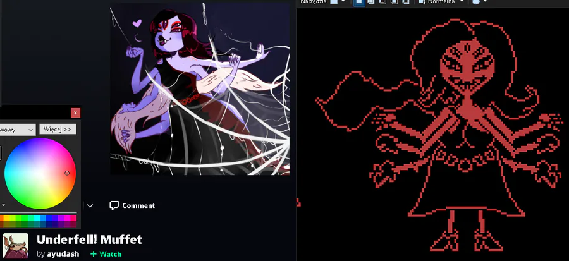The width and height of the screenshot is (569, 261).
Task: Open the ayudash artist profile link
Action: coord(63,254)
